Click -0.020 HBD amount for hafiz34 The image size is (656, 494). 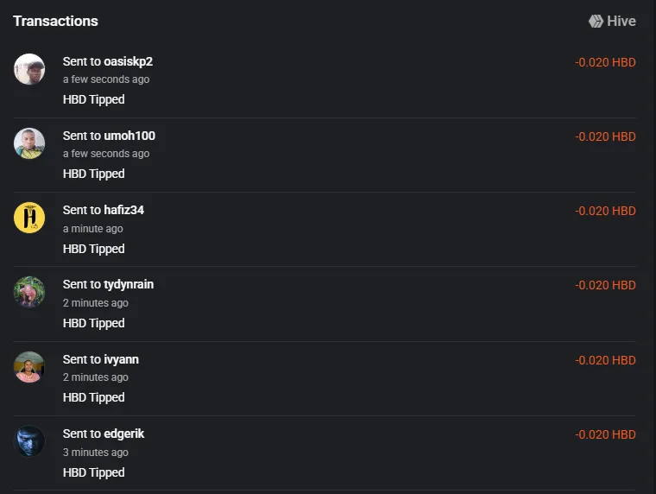[x=605, y=211]
